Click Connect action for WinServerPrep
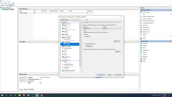 point(145,43)
